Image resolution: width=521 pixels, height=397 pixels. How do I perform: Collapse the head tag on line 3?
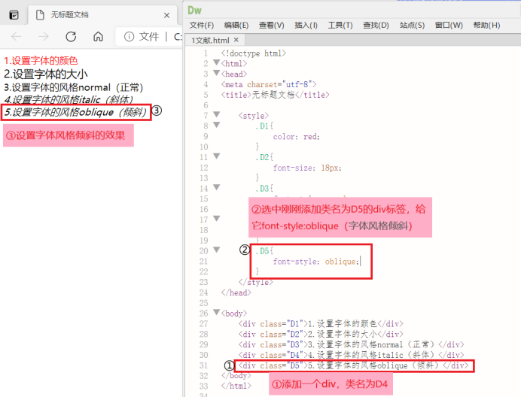point(217,72)
